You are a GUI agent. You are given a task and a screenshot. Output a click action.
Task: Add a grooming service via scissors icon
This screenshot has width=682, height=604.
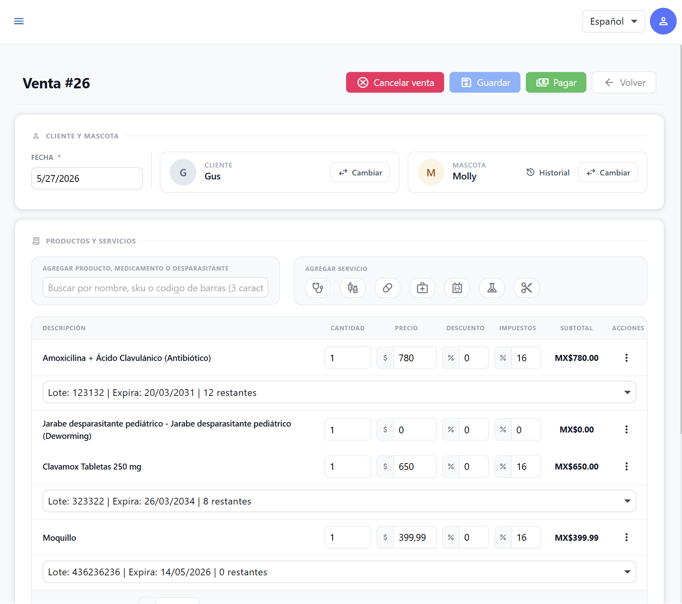point(527,288)
